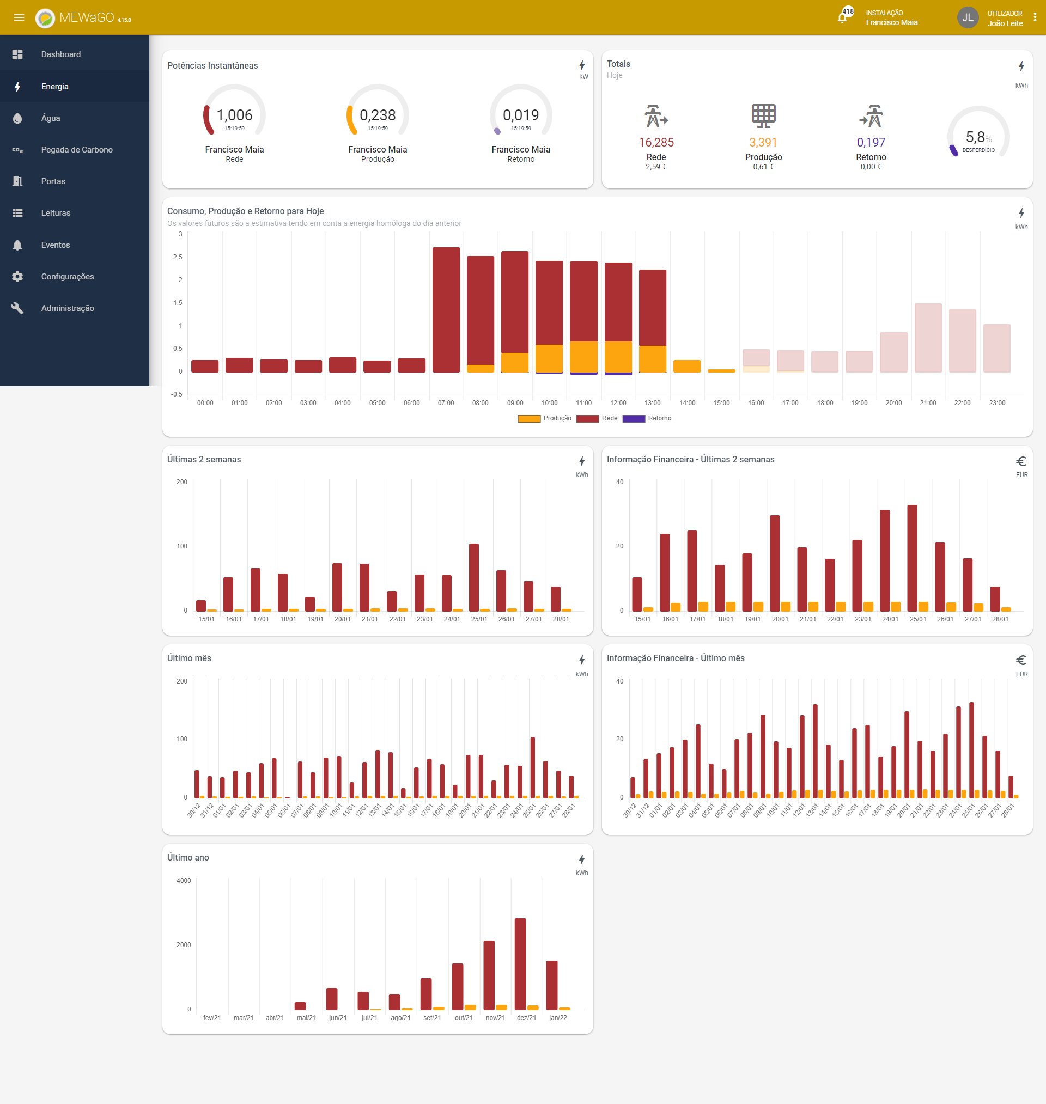Open the Energia section

pos(75,87)
